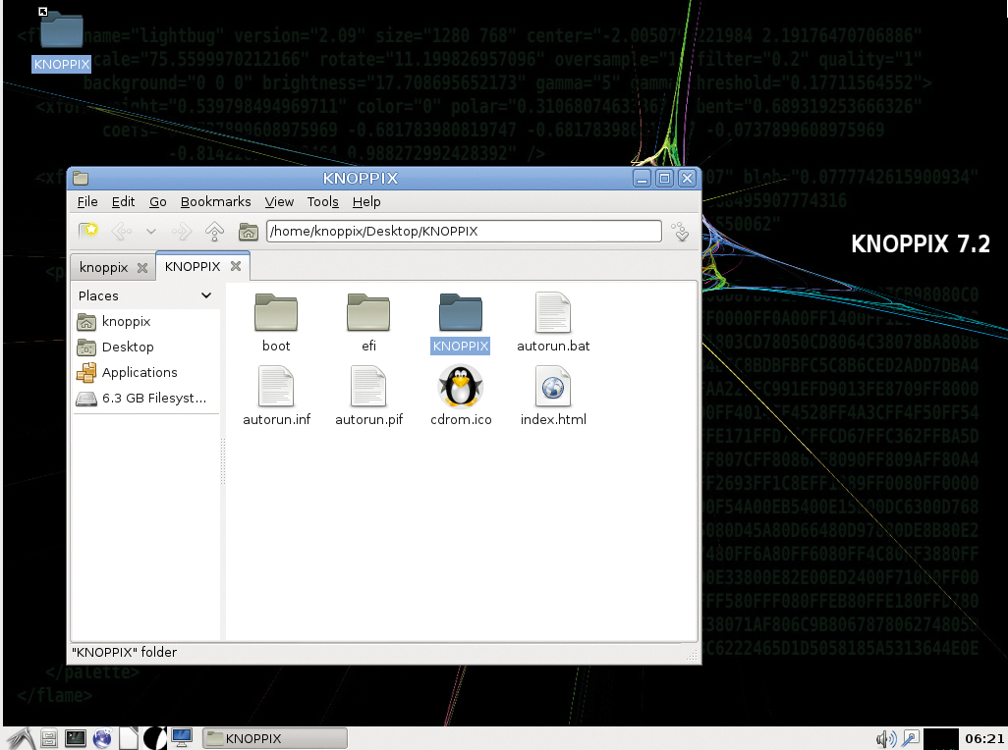Image resolution: width=1008 pixels, height=750 pixels.
Task: Close the lowercase knoppix tab
Action: click(142, 268)
